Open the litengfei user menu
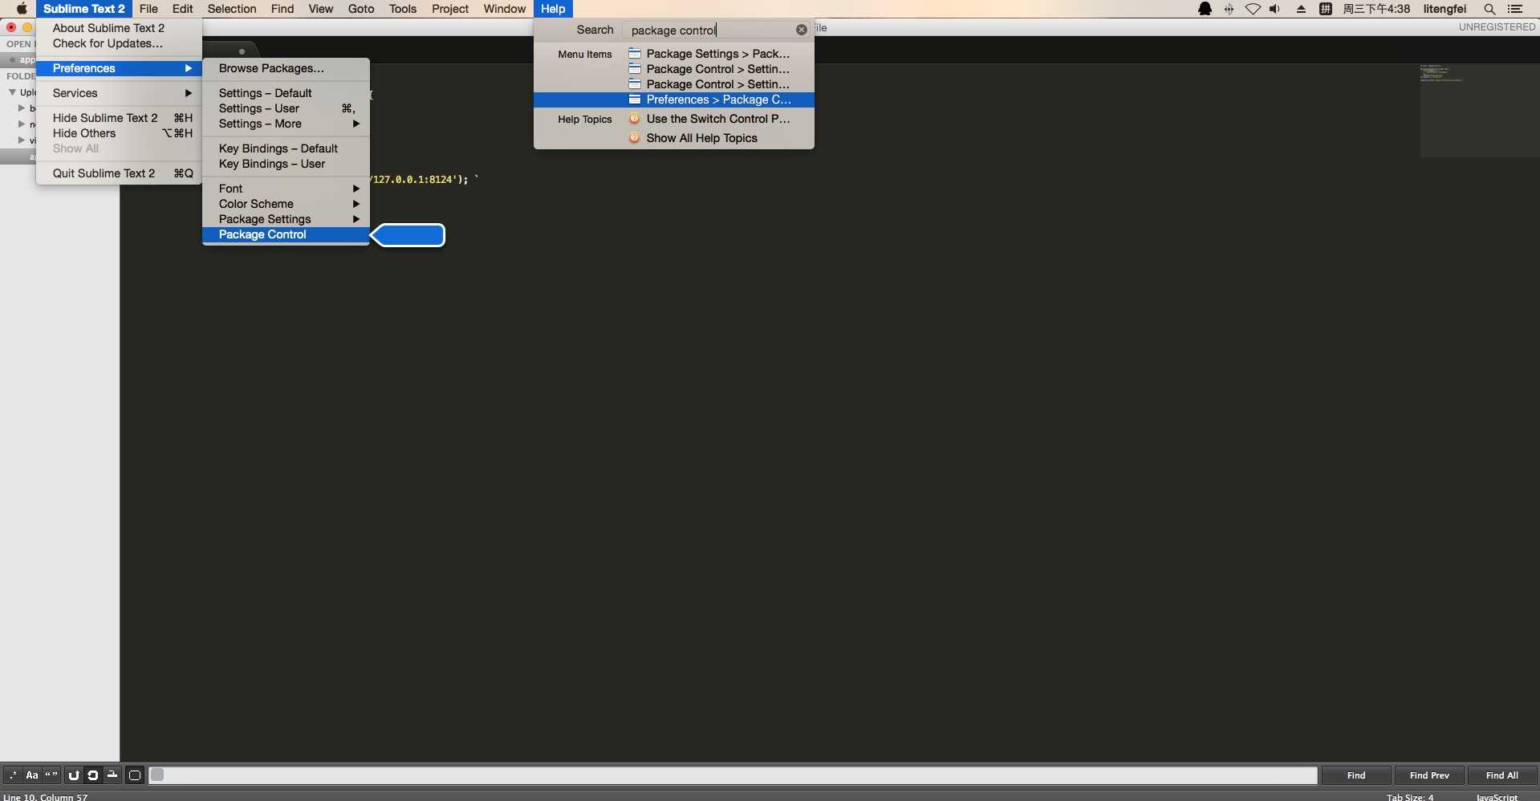 click(1445, 9)
